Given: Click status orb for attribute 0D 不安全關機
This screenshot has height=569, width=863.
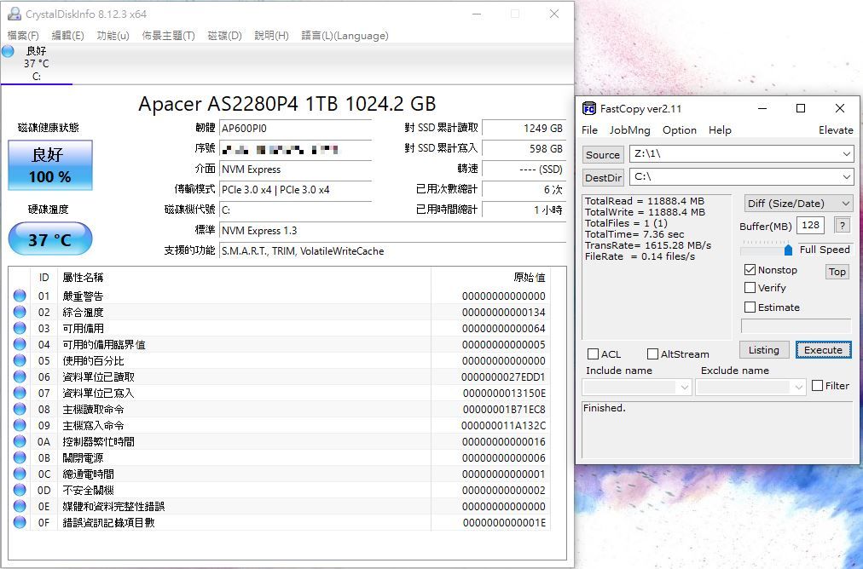Looking at the screenshot, I should [x=20, y=490].
